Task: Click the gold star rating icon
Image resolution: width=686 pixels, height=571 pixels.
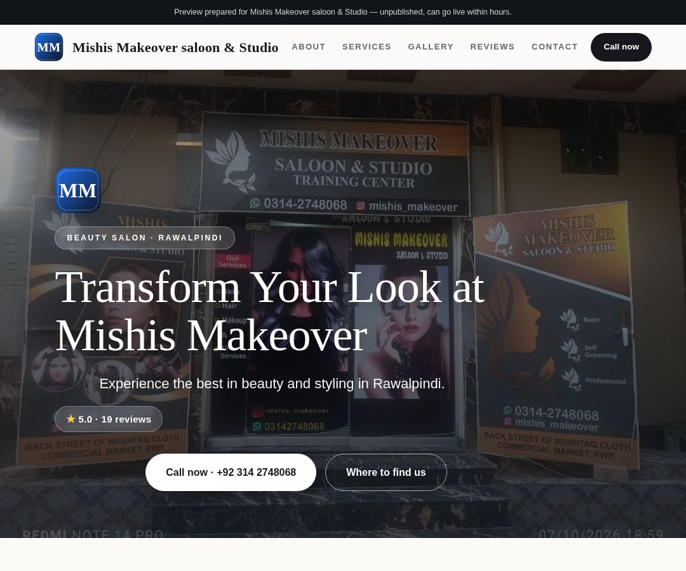Action: [71, 419]
